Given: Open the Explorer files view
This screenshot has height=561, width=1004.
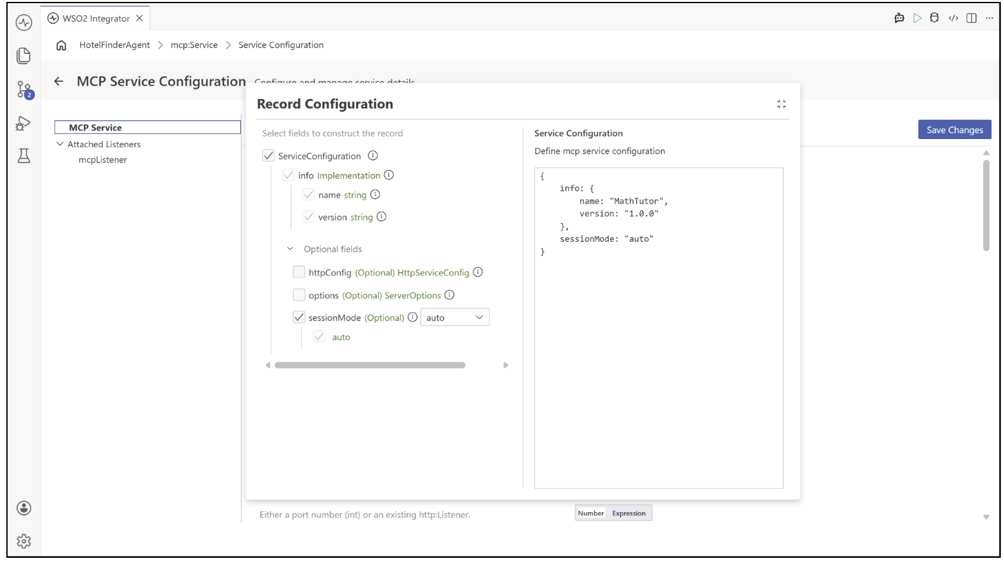Looking at the screenshot, I should pos(24,56).
